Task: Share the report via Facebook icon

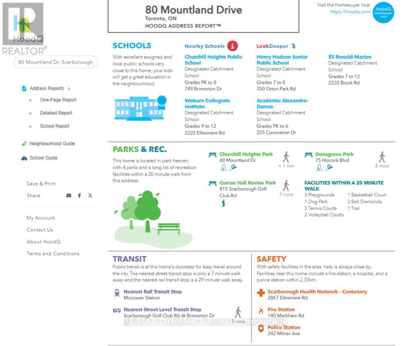Action: point(79,195)
